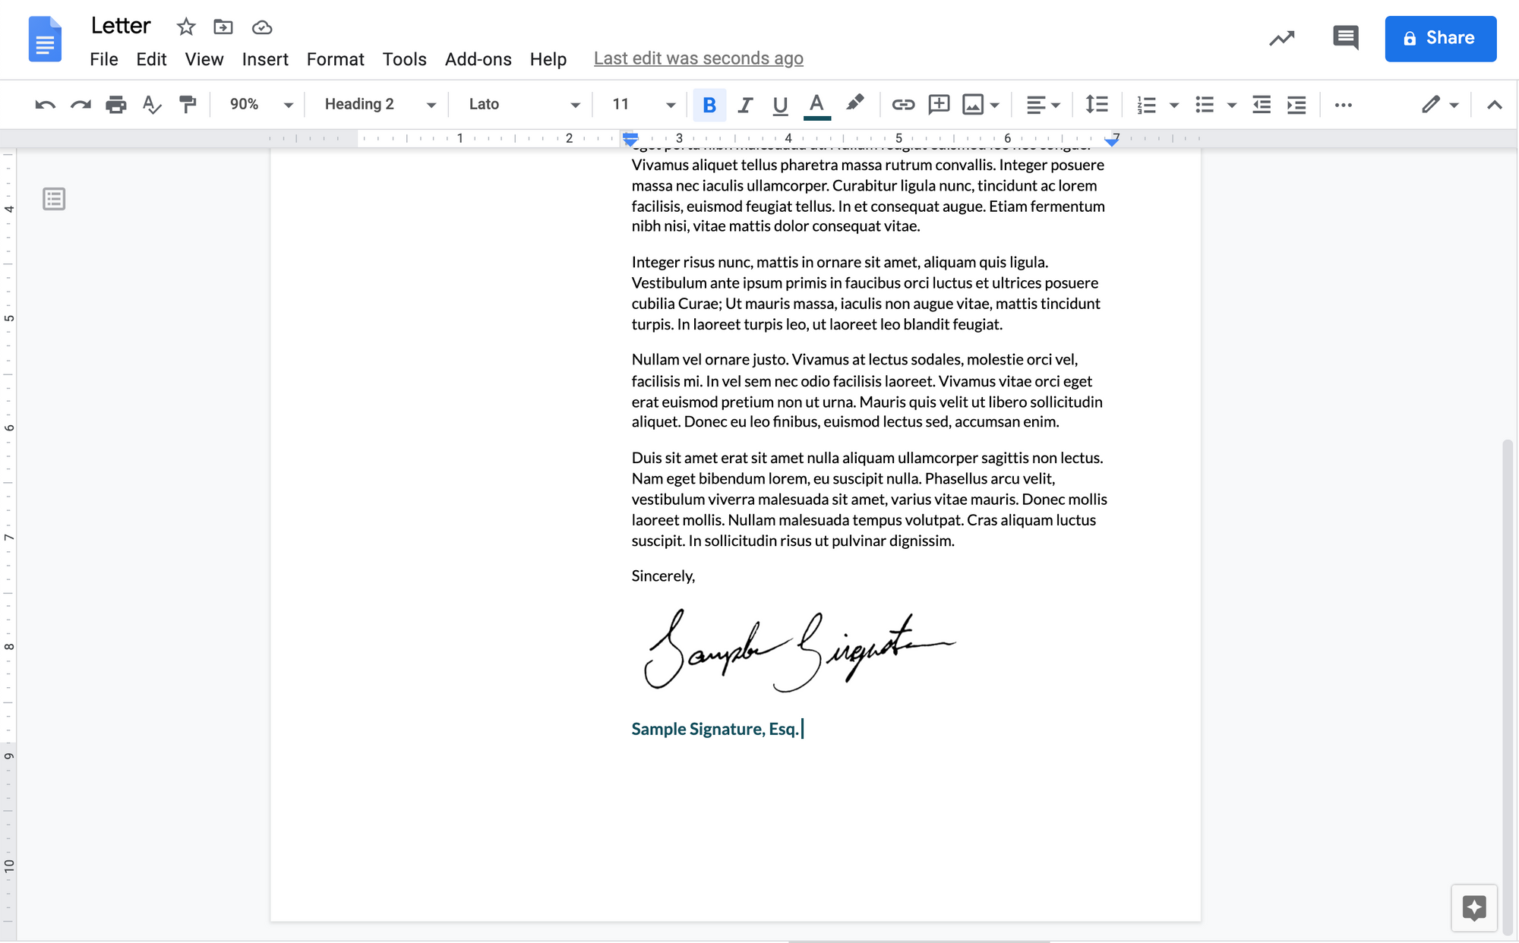The height and width of the screenshot is (943, 1519).
Task: Toggle italic formatting
Action: pyautogui.click(x=744, y=103)
